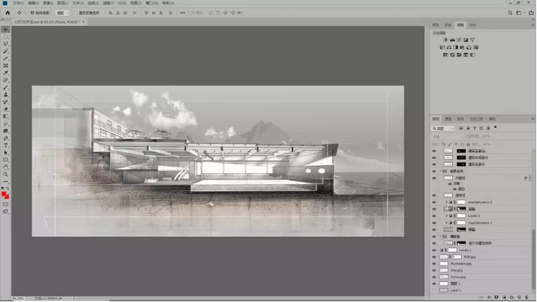Open the layer filter type dropdown

click(x=443, y=128)
